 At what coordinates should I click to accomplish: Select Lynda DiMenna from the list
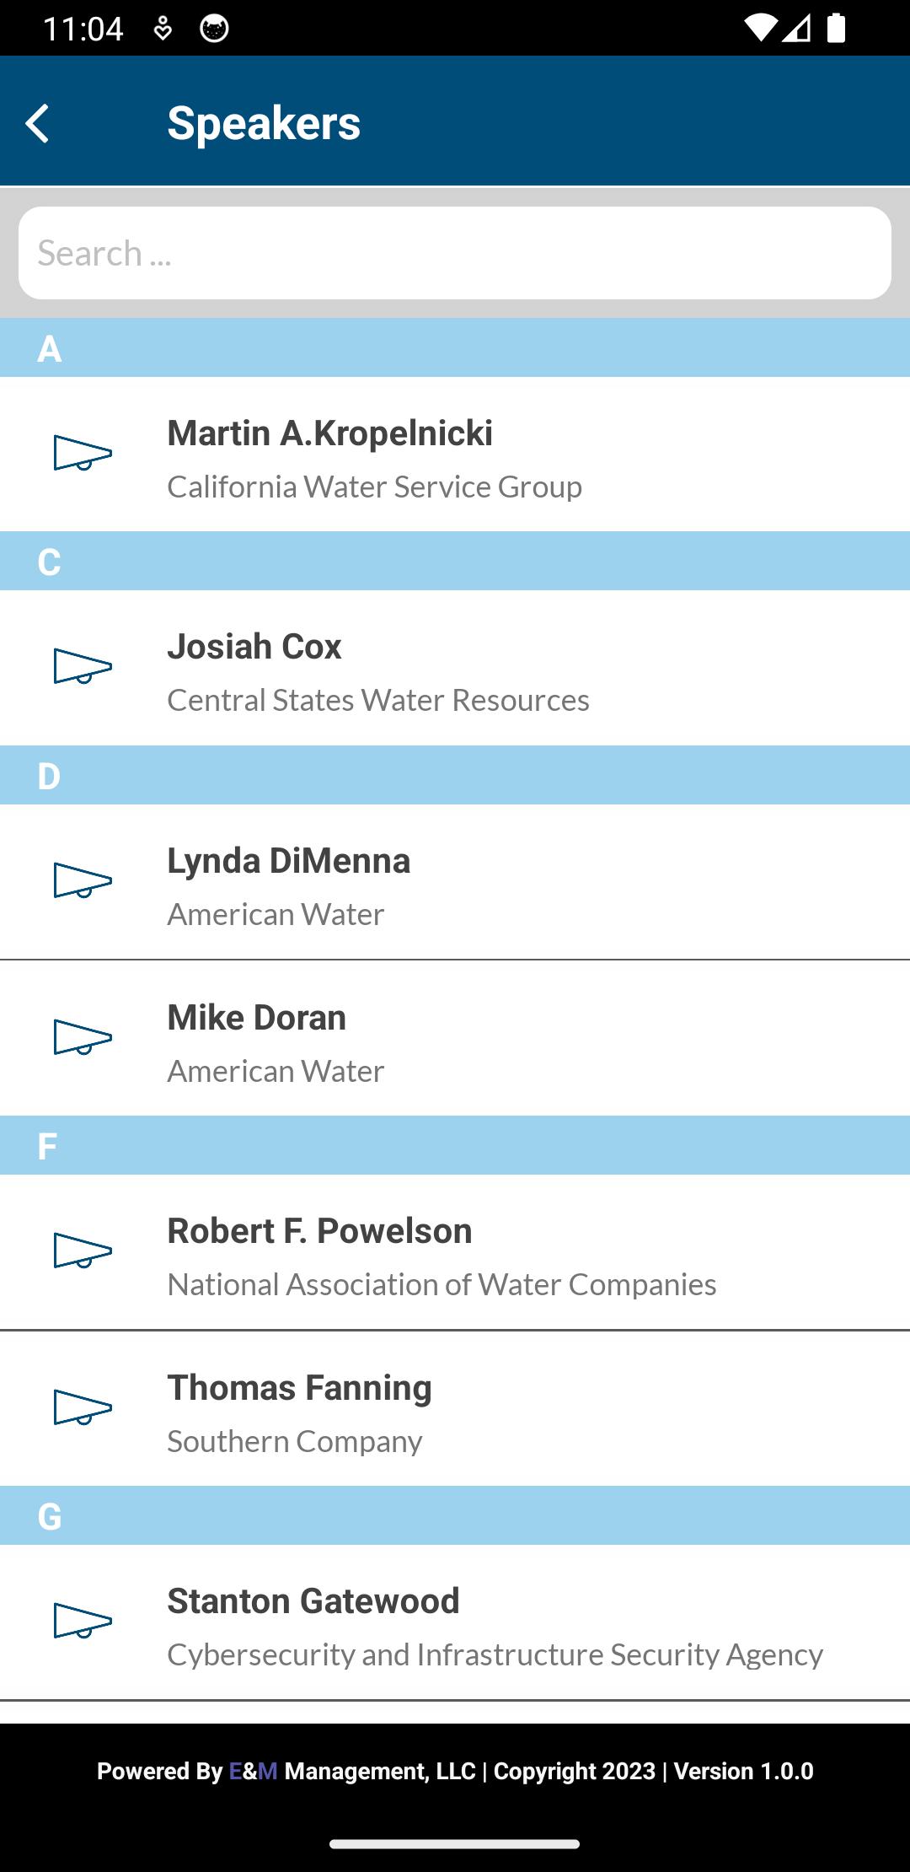pyautogui.click(x=455, y=882)
